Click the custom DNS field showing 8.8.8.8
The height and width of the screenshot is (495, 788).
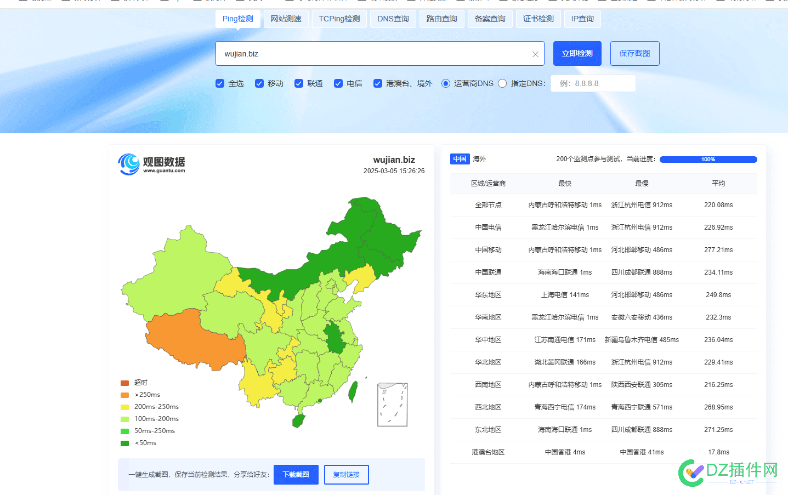click(593, 83)
